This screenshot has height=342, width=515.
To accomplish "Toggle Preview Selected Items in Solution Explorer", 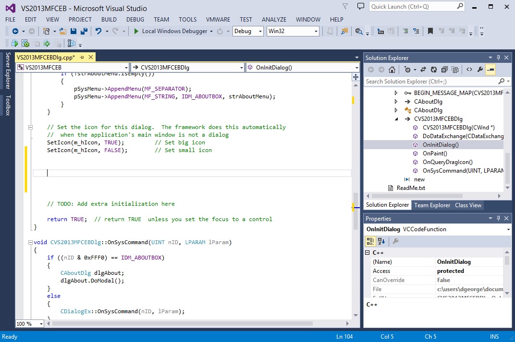I will coord(490,70).
